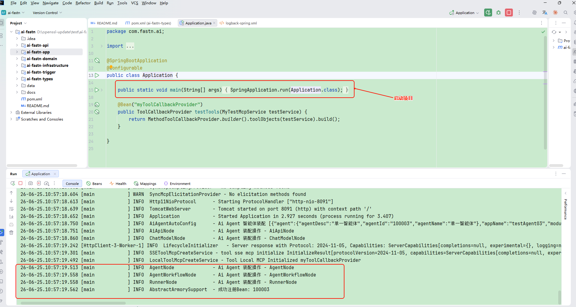Unfold the collapsed import block on line 3
The image size is (576, 307).
tap(102, 46)
